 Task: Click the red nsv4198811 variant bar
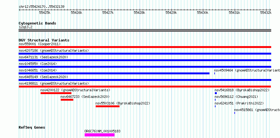click(145, 87)
